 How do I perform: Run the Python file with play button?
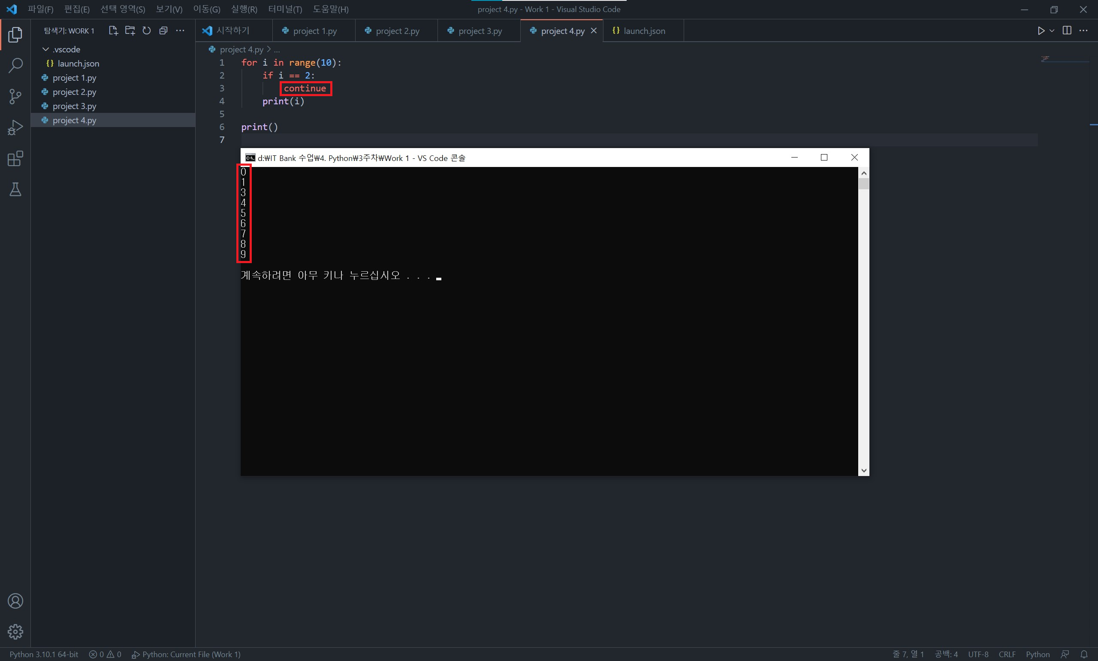[x=1041, y=31]
